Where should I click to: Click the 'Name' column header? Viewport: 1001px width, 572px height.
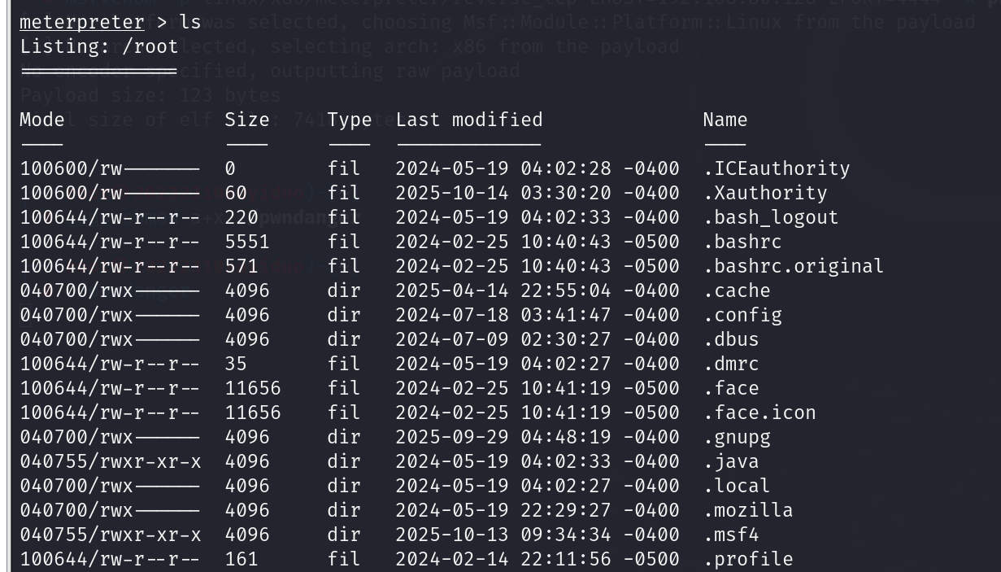tap(725, 120)
